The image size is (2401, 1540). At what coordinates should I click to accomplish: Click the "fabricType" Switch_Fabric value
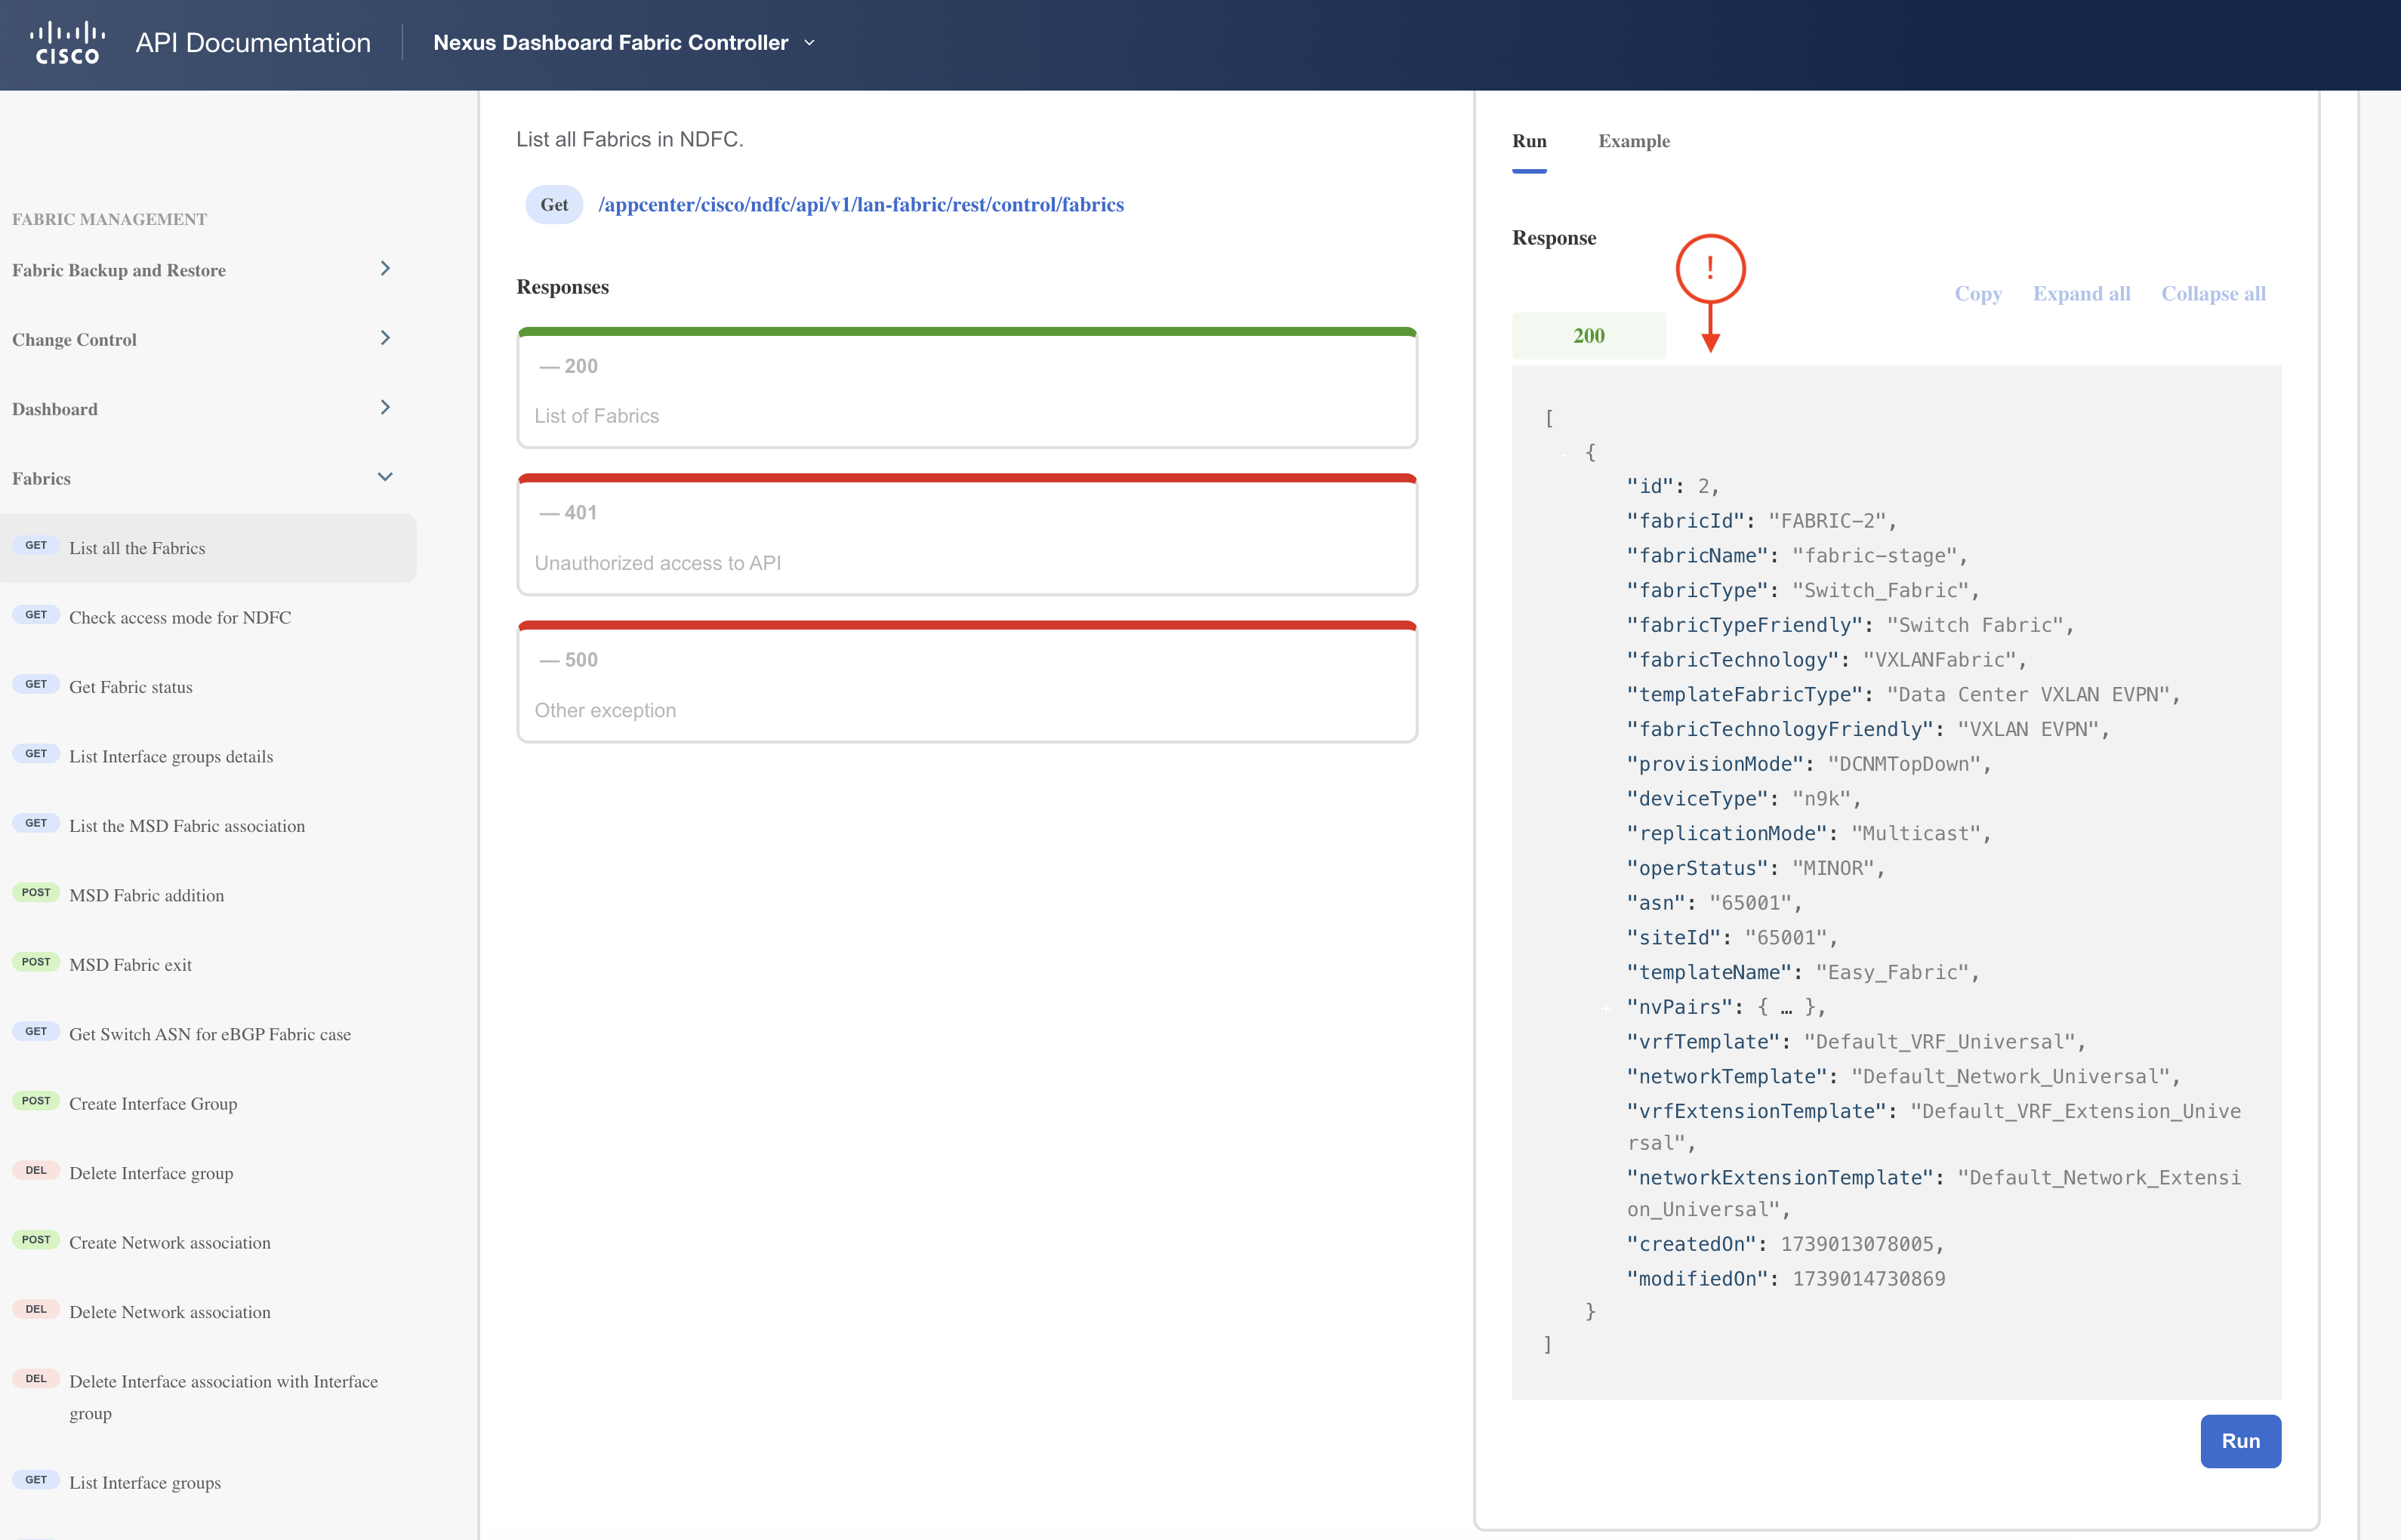coord(1880,591)
